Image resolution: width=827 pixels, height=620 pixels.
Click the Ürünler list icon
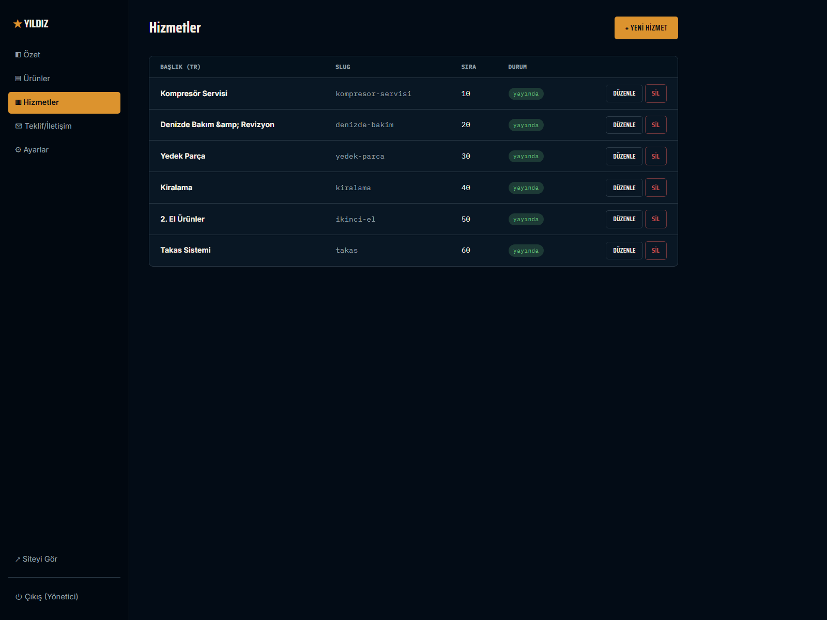[18, 79]
